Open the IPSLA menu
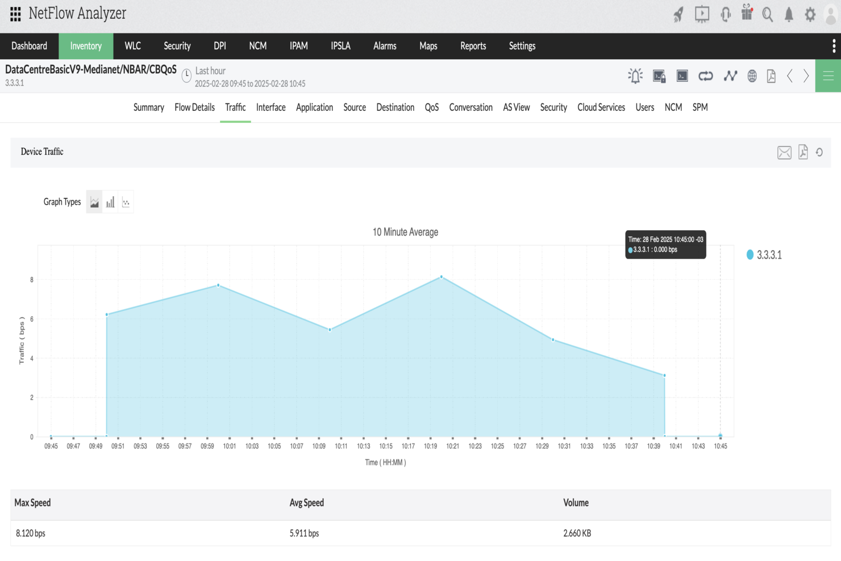Viewport: 841px width, 561px height. tap(341, 46)
